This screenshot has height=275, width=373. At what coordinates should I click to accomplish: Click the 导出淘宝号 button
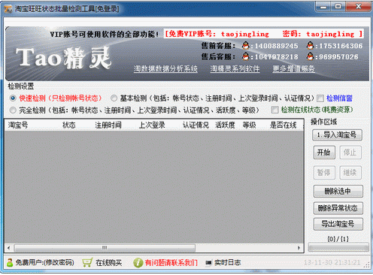[338, 224]
